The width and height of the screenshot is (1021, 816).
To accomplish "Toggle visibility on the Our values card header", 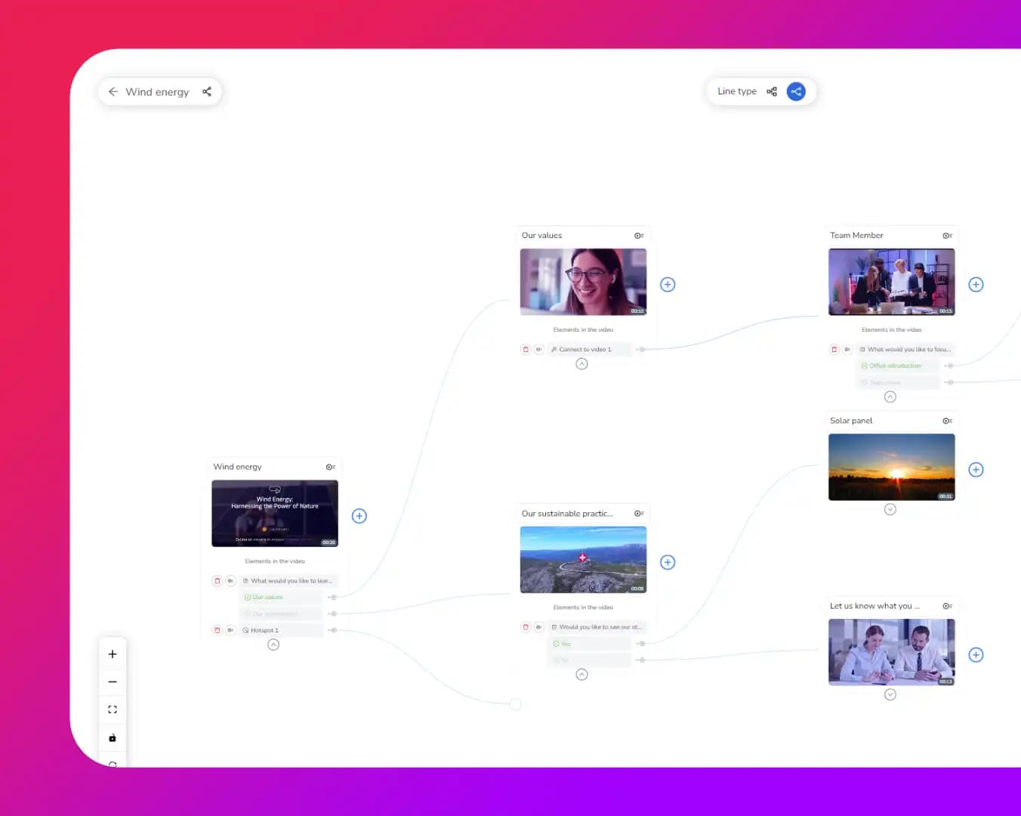I will point(638,235).
